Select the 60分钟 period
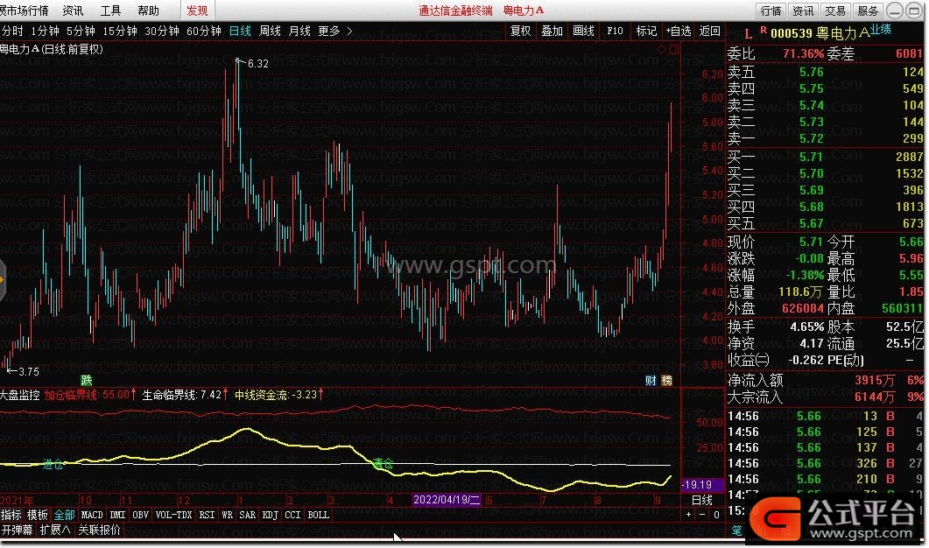Image resolution: width=929 pixels, height=548 pixels. (204, 31)
